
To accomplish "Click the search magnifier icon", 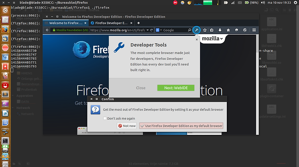I will coord(189,30).
